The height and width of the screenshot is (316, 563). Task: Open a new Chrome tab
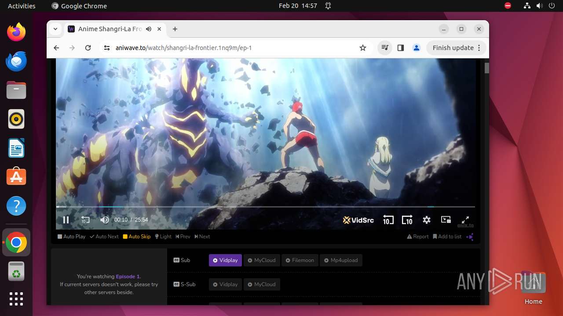175,29
